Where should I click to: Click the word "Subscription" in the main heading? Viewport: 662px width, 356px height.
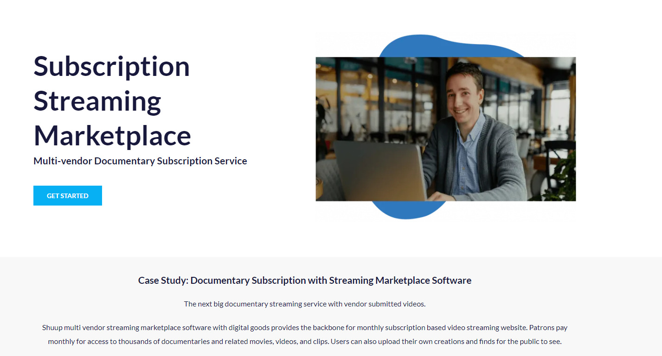(112, 66)
